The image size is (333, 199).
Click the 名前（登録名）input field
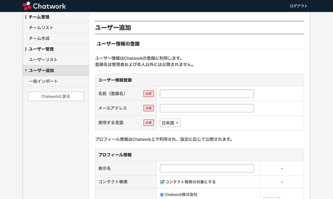207,94
